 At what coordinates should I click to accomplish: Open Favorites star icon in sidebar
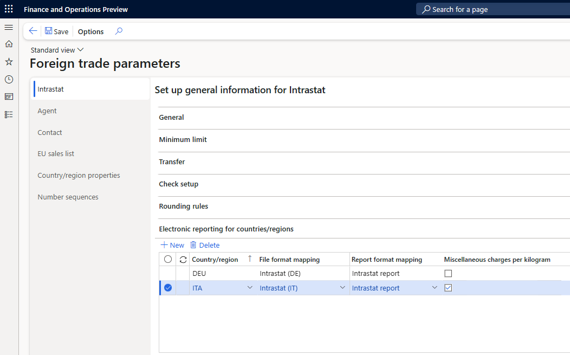tap(9, 62)
